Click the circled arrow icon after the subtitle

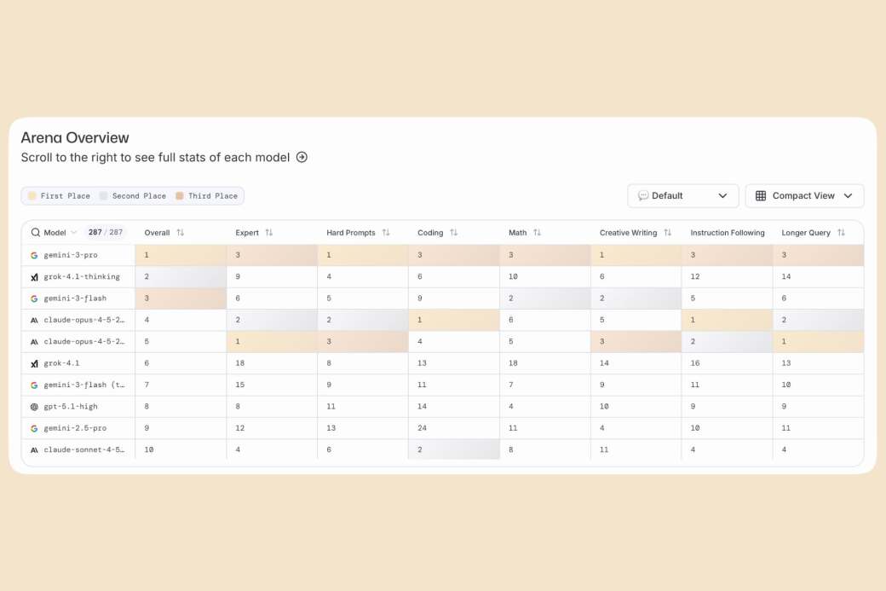coord(302,158)
